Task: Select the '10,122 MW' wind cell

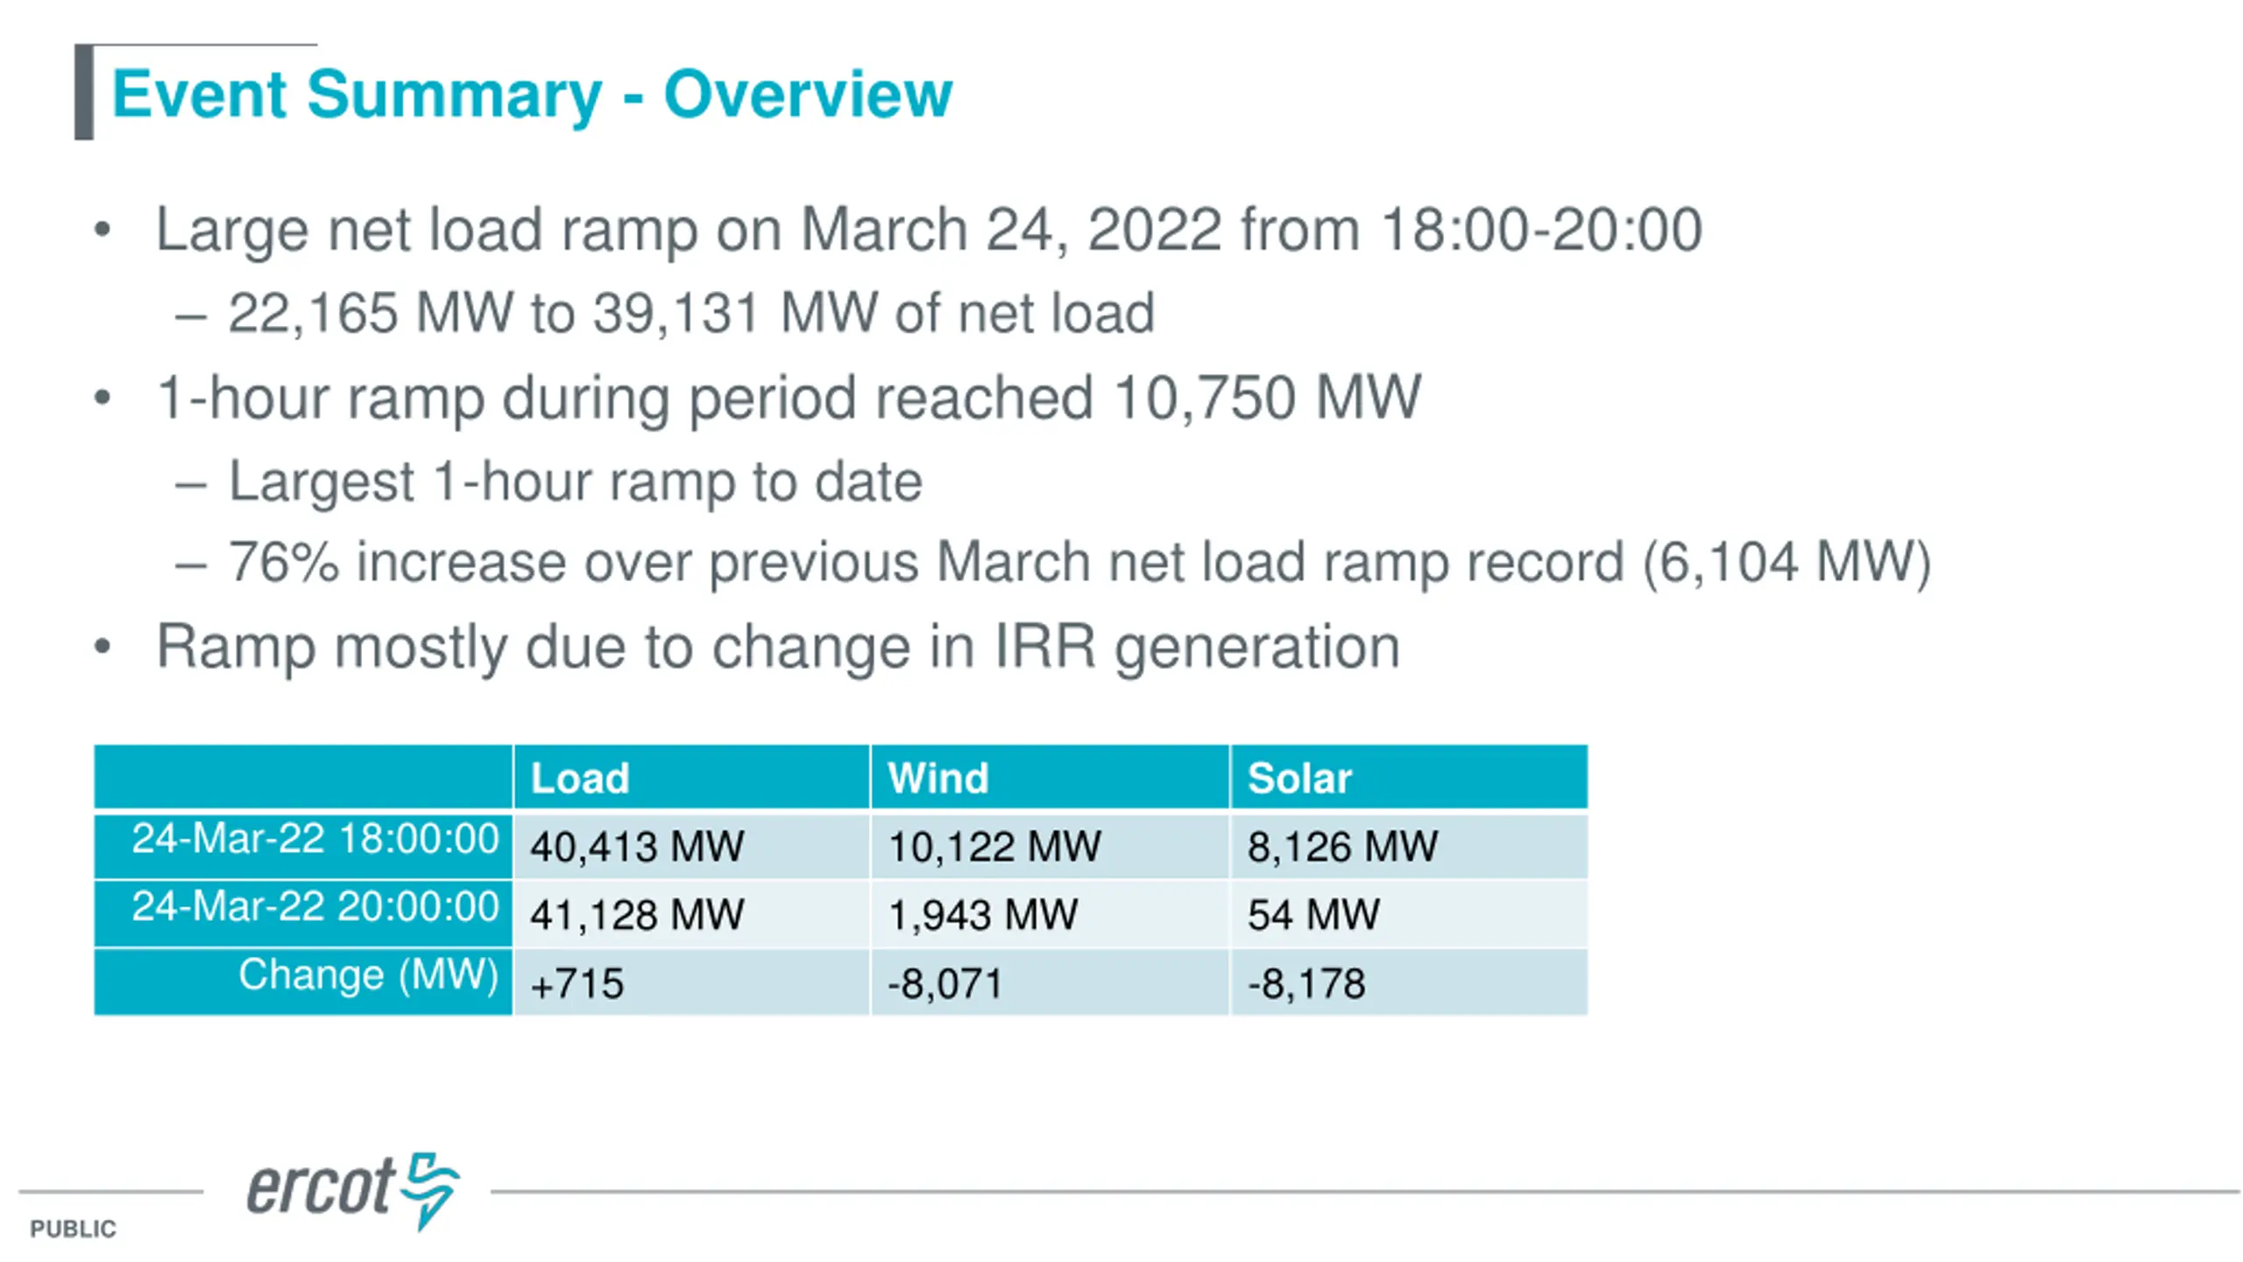Action: click(1050, 847)
